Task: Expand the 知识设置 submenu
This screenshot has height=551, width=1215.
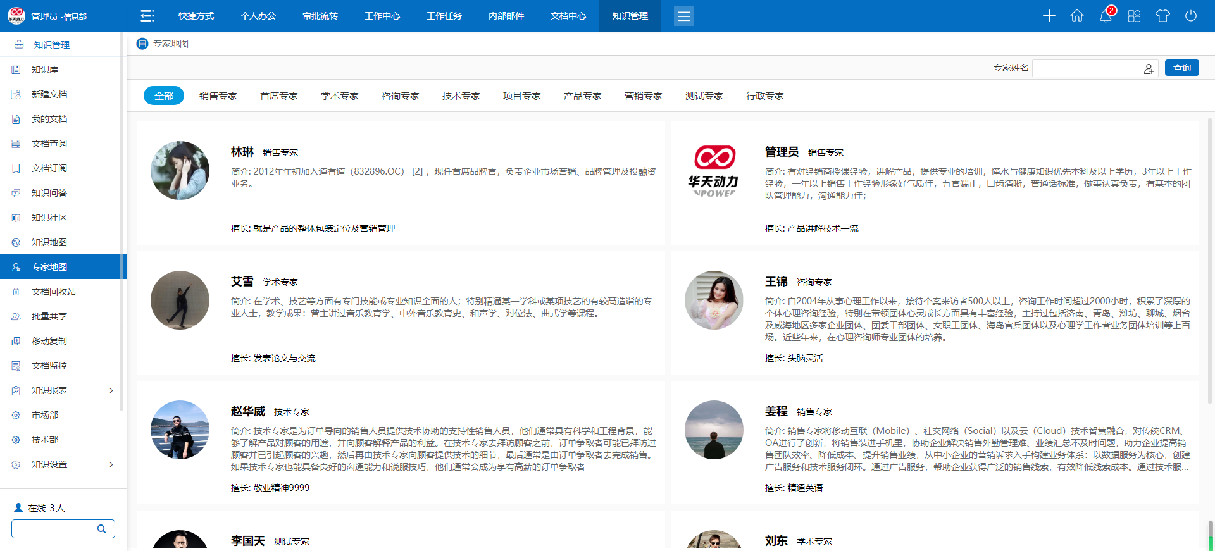Action: [111, 464]
